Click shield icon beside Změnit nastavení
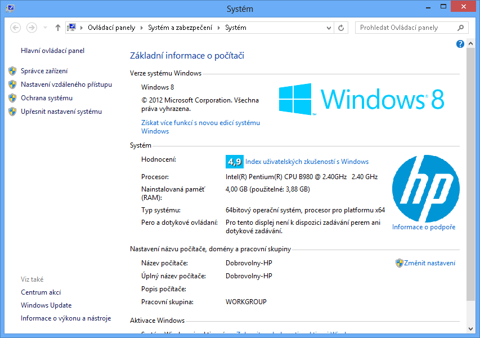This screenshot has height=338, width=480. click(x=399, y=263)
